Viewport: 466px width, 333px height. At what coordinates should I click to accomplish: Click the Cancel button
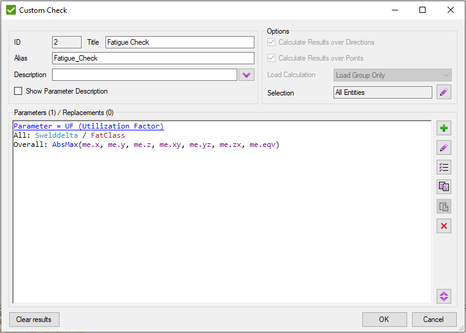pos(434,320)
